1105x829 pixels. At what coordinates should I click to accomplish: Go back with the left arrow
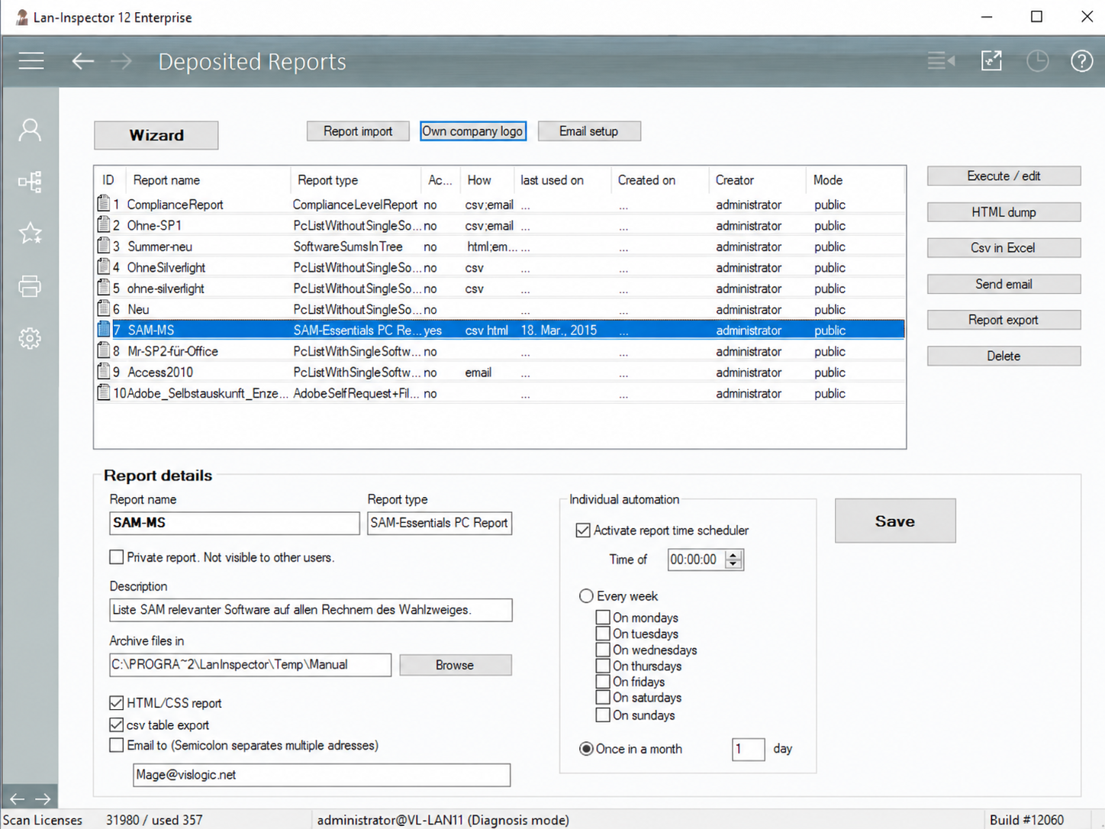(82, 61)
